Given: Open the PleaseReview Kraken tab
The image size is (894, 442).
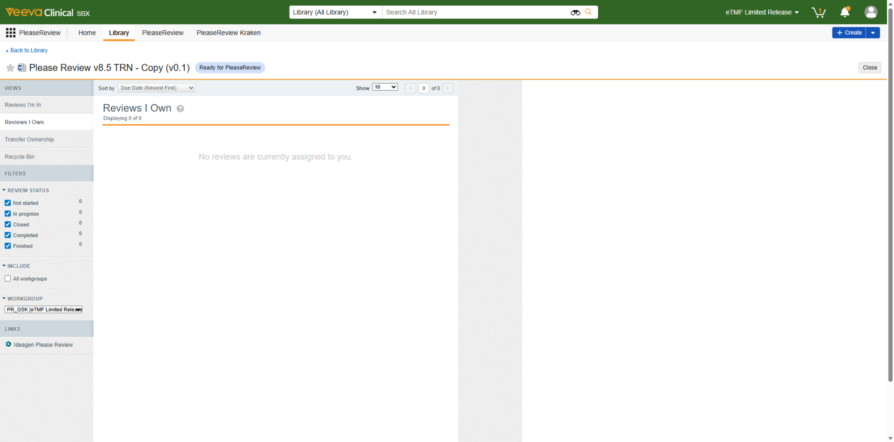Looking at the screenshot, I should point(229,33).
